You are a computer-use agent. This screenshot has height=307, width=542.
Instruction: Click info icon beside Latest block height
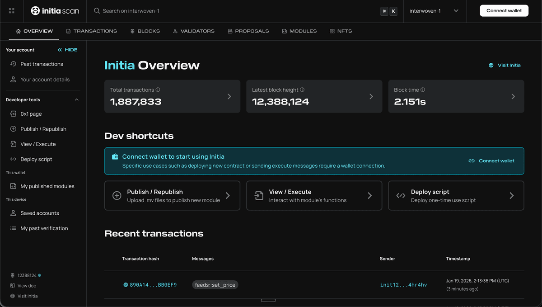tap(302, 90)
